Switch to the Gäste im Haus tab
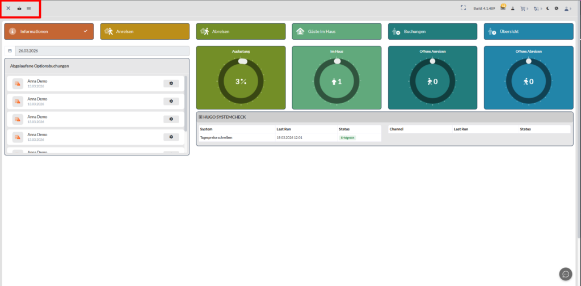581x286 pixels. 336,32
